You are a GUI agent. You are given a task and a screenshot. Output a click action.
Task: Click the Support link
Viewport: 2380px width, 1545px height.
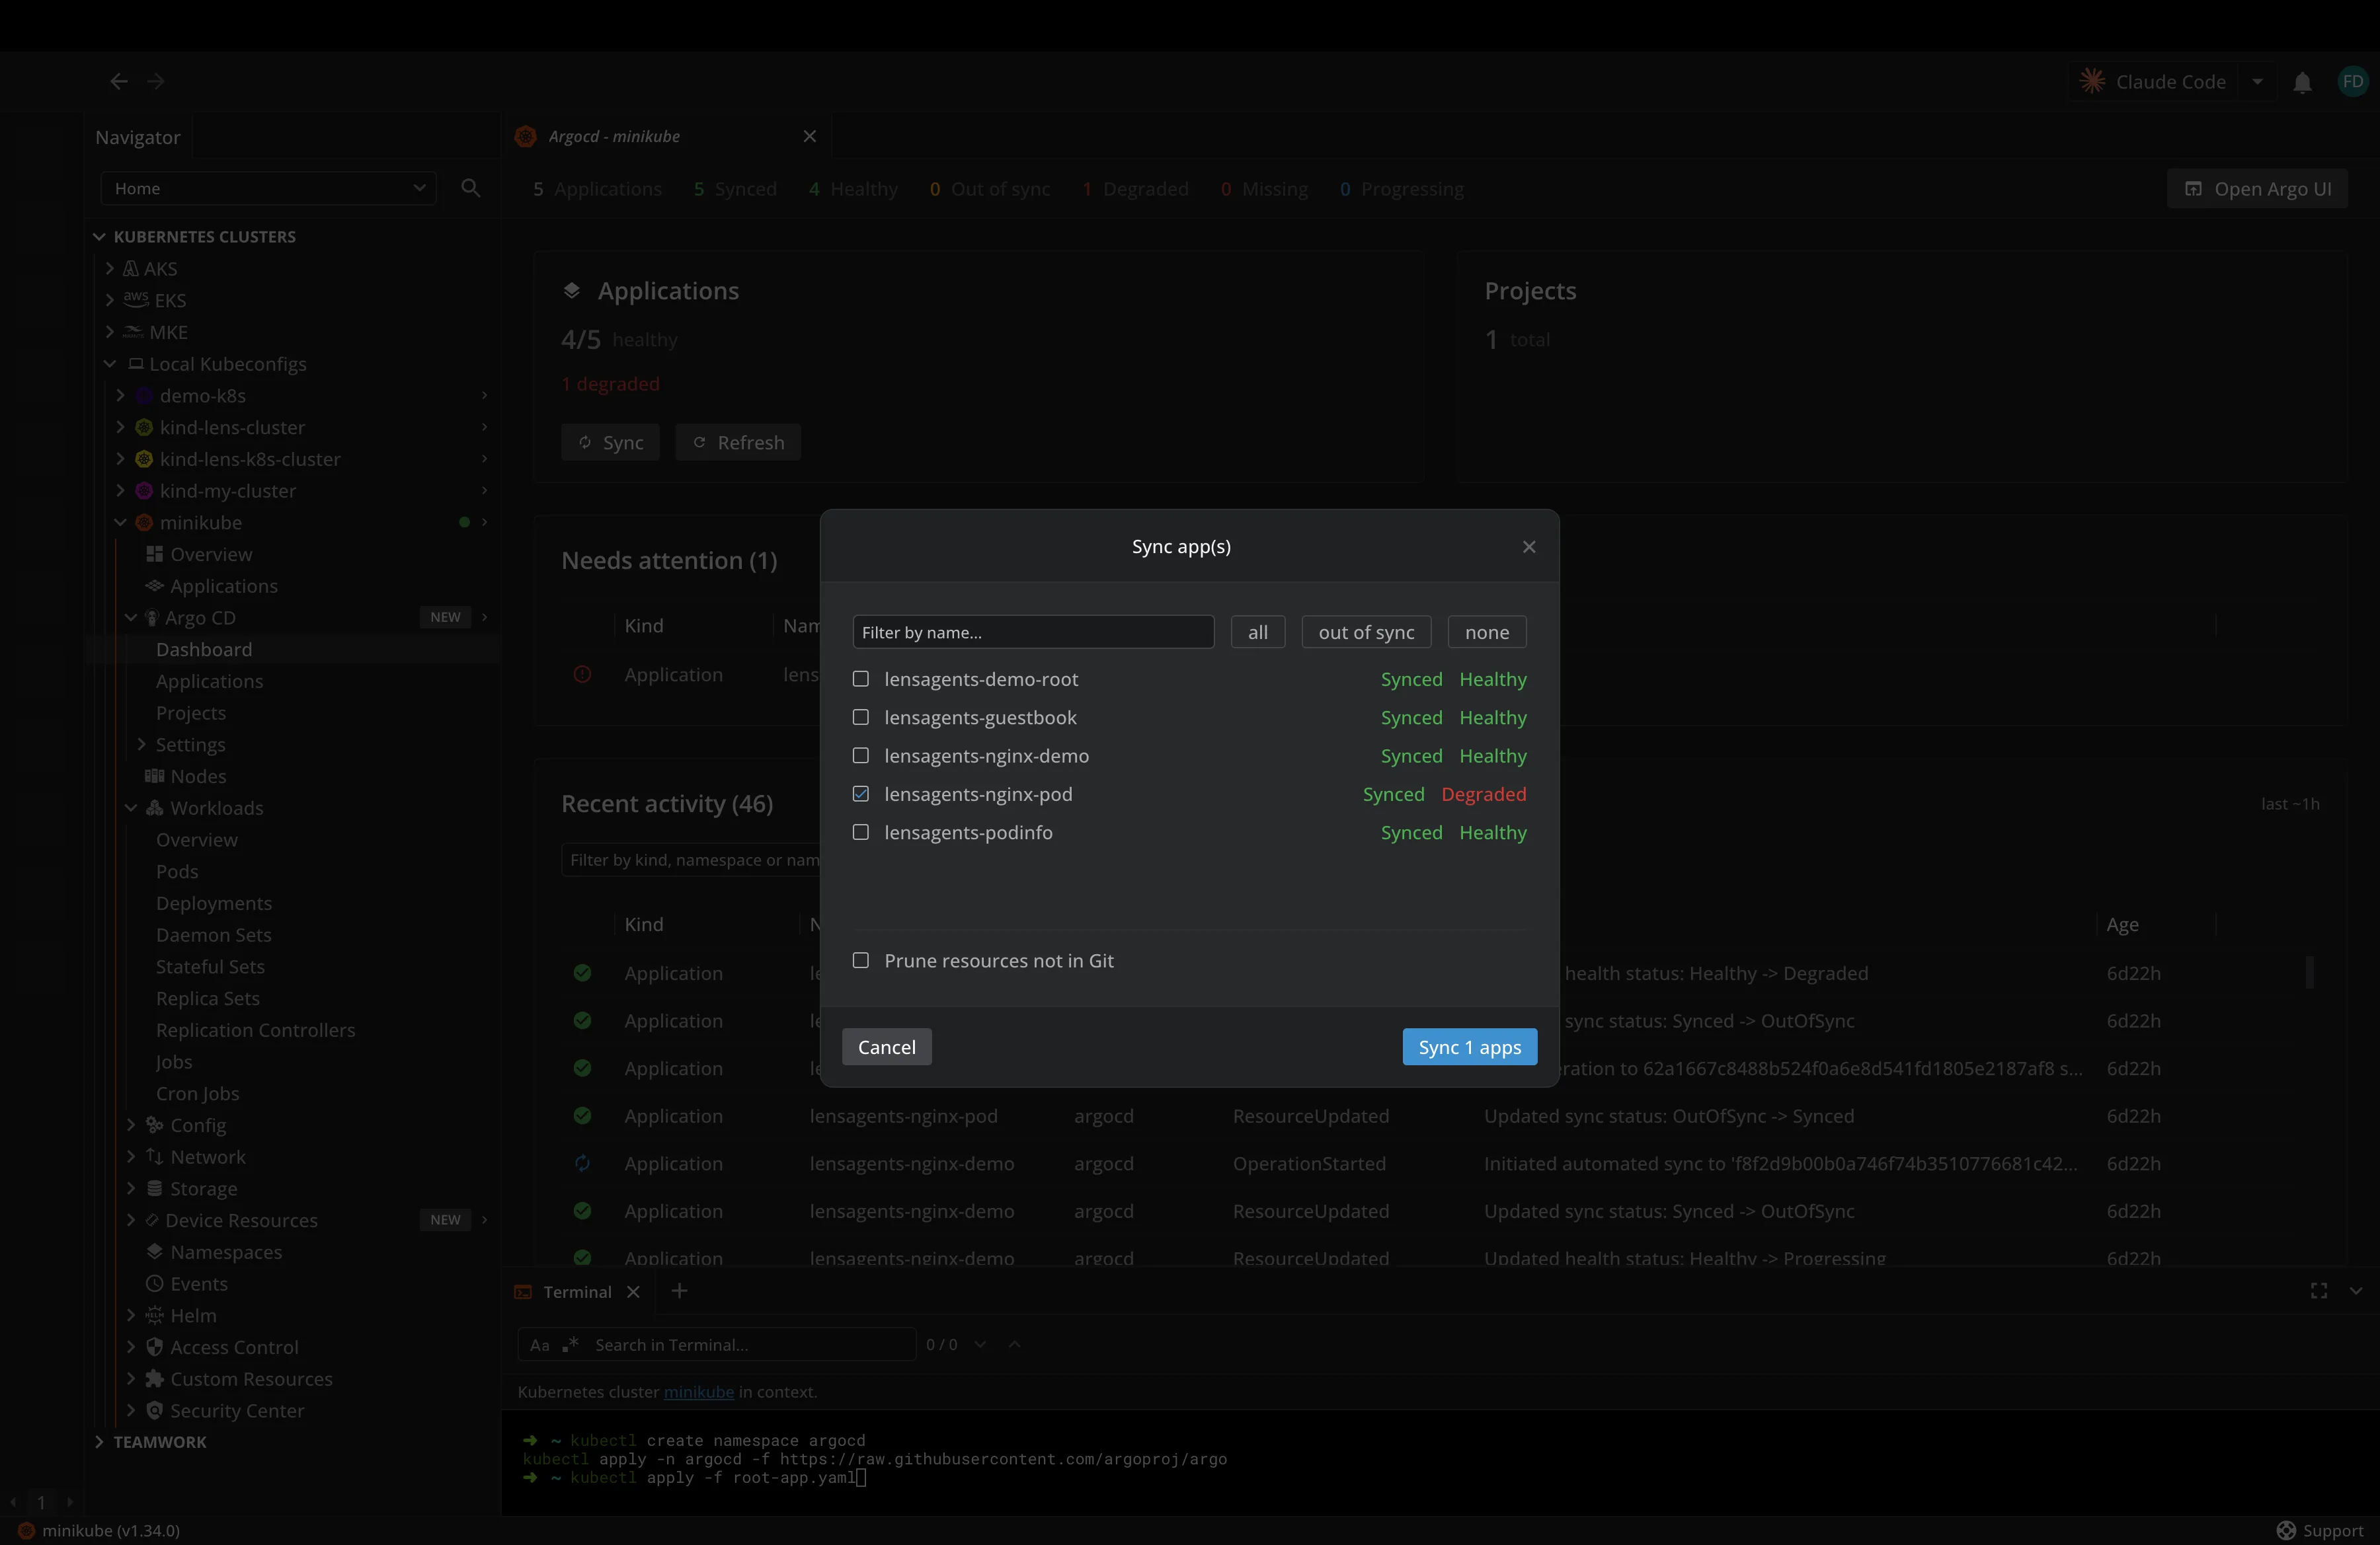pyautogui.click(x=2320, y=1530)
